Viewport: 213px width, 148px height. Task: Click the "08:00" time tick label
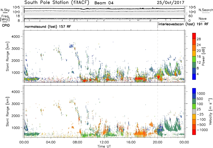[77, 142]
